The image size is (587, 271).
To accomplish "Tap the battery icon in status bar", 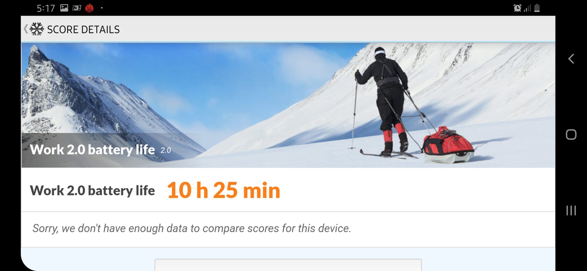I will click(537, 8).
